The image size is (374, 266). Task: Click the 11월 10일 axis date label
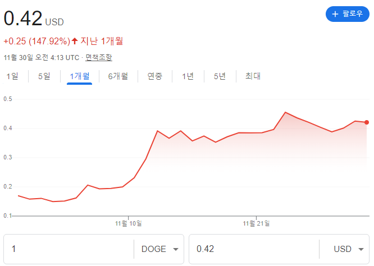[129, 223]
